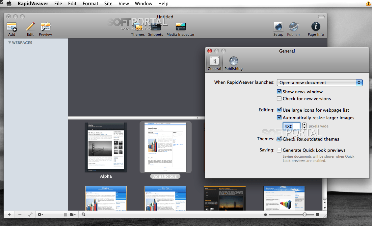Select the Aqualicious theme thumbnail

(x=165, y=147)
